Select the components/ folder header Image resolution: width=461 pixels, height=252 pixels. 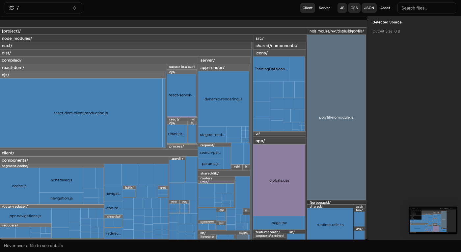(x=84, y=160)
